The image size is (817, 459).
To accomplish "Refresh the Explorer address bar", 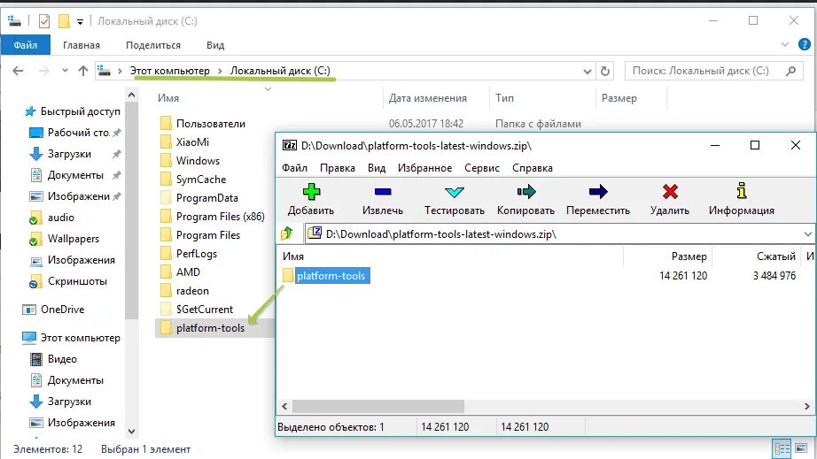I will tap(605, 71).
